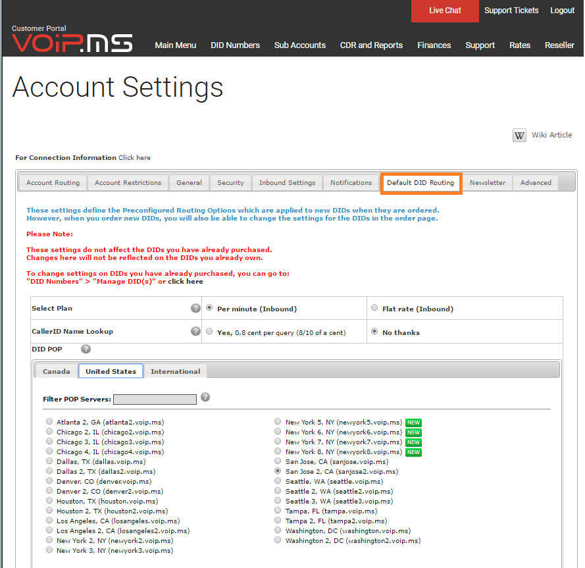585x568 pixels.
Task: Open the Advanced settings tab
Action: [534, 182]
